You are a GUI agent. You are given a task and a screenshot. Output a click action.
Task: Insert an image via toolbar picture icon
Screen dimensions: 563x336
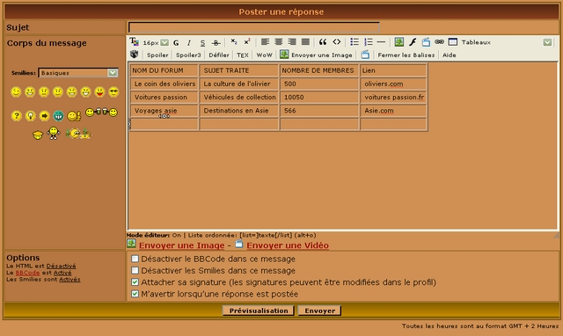coord(398,42)
